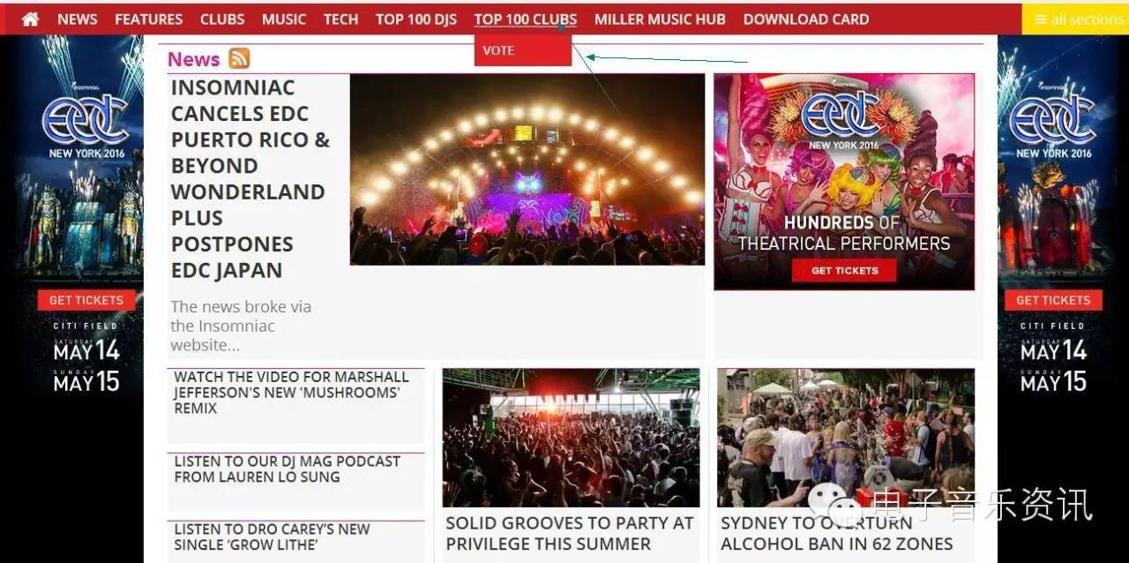The image size is (1129, 563).
Task: Open the TOP 100 CLUBS menu
Action: click(525, 19)
